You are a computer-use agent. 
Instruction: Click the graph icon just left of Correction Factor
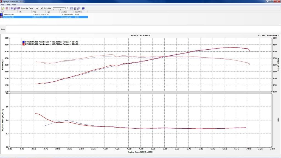[x=18, y=8]
